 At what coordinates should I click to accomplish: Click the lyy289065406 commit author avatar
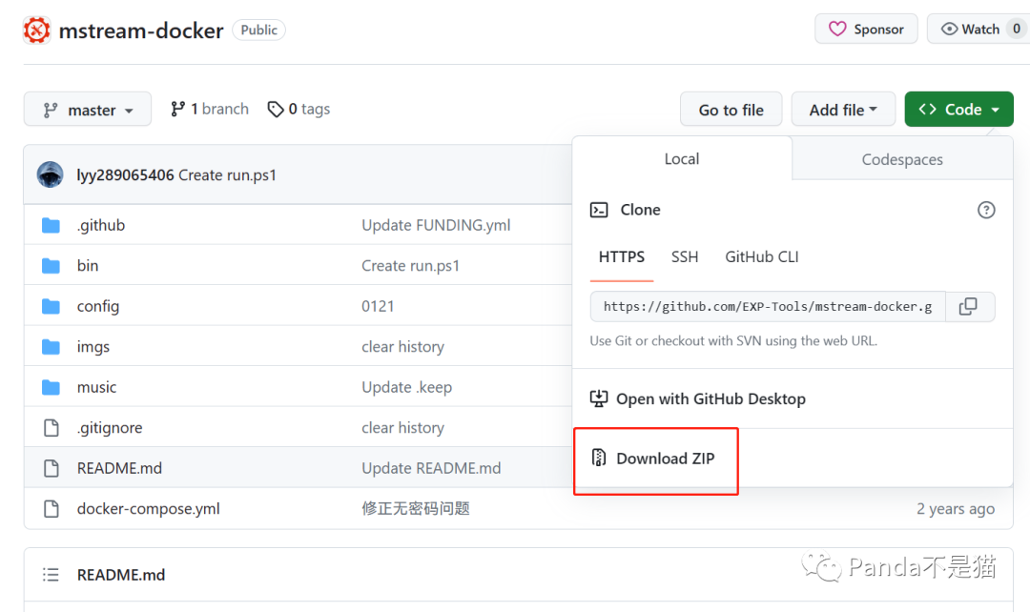[x=50, y=174]
